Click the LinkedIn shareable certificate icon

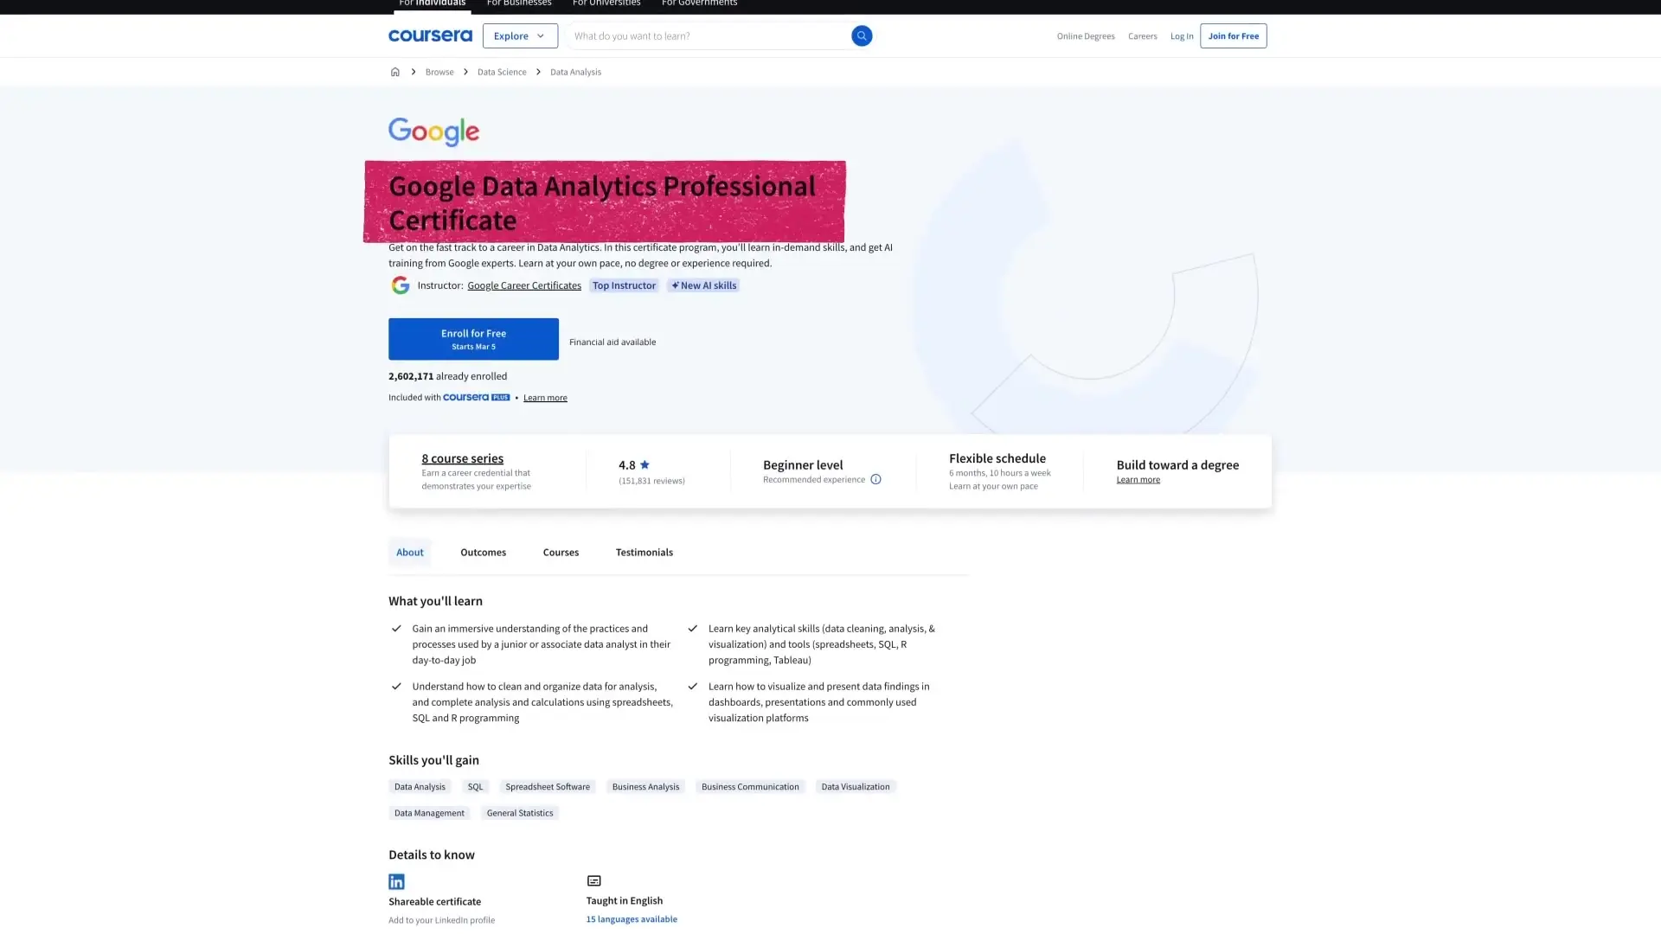(x=396, y=881)
